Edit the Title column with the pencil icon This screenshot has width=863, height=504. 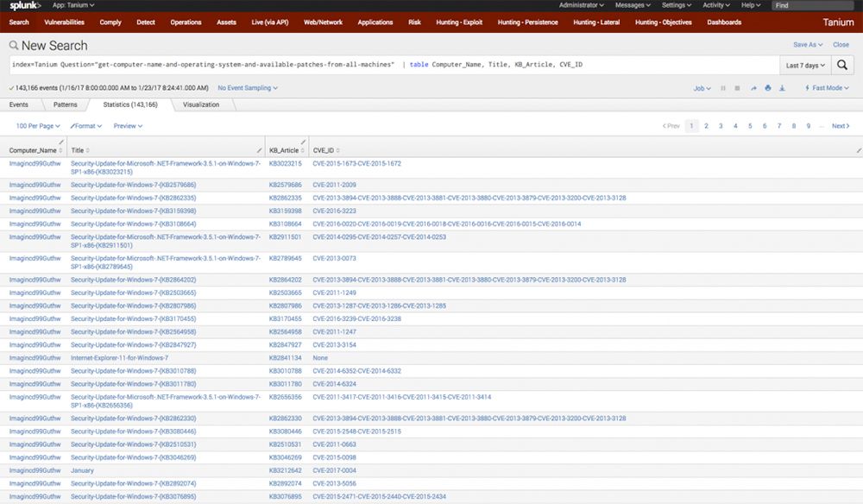pyautogui.click(x=259, y=150)
